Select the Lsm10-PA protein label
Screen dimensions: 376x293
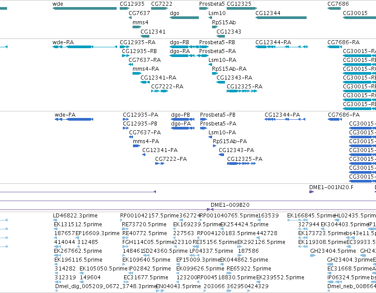point(222,133)
